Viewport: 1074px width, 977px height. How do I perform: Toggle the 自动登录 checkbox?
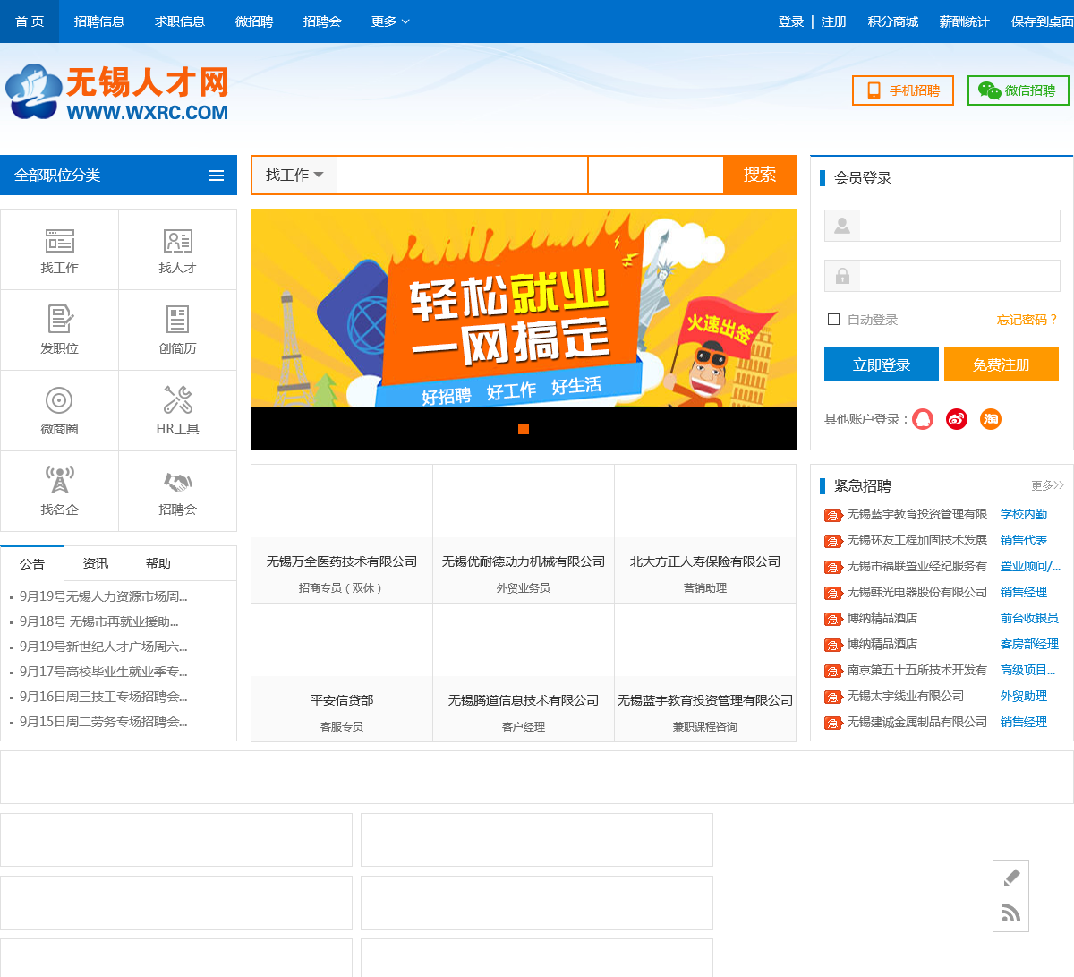(834, 320)
